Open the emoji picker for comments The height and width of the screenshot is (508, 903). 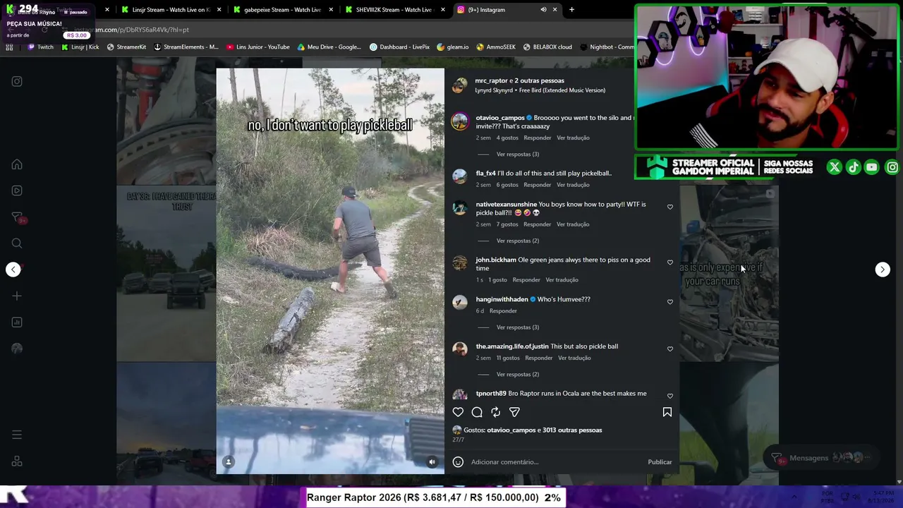(x=458, y=462)
